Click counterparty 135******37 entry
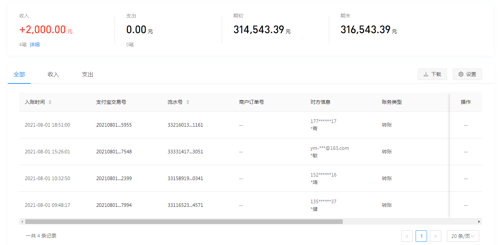 point(323,201)
